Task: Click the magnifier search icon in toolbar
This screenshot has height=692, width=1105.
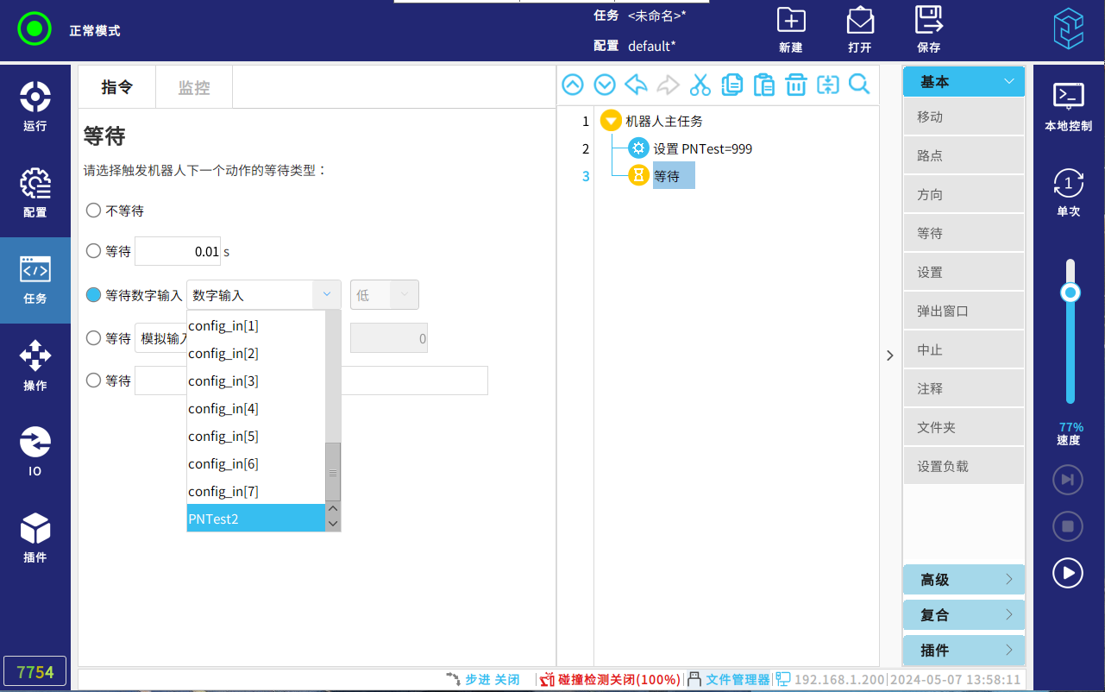Action: [x=859, y=85]
